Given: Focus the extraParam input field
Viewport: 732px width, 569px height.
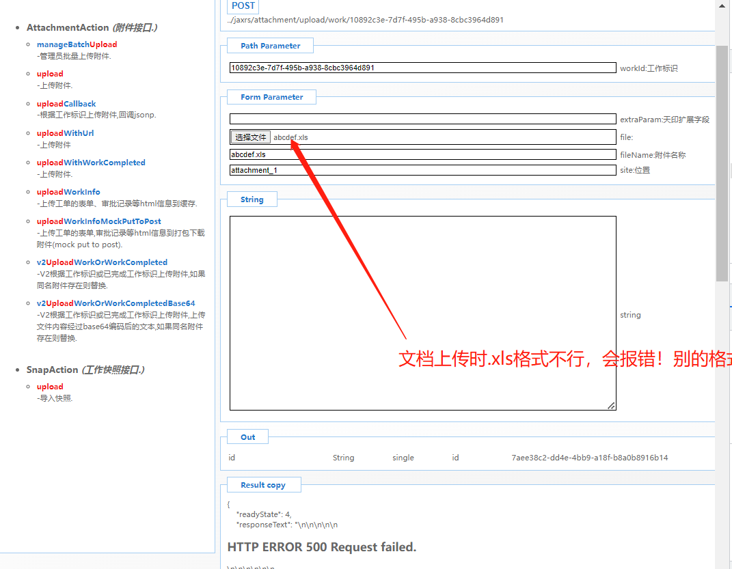Looking at the screenshot, I should 422,119.
